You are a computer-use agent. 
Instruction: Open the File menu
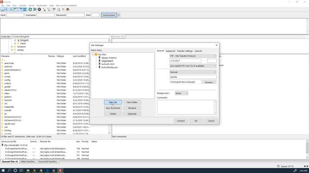click(2, 5)
